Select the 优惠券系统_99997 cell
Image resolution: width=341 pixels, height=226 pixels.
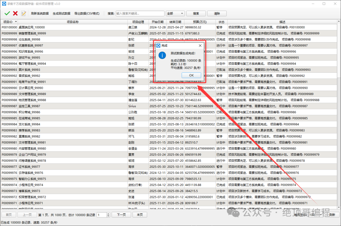coord(73,46)
